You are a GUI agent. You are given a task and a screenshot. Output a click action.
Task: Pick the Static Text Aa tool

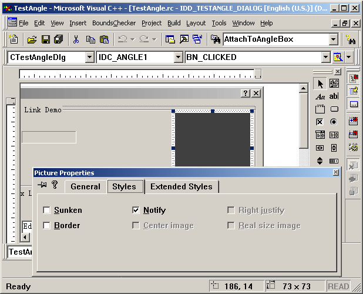click(320, 96)
